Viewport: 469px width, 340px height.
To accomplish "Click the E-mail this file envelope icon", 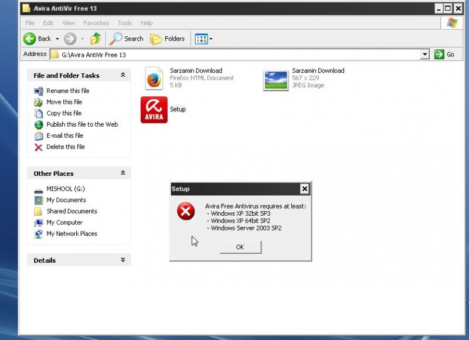I will coord(39,136).
